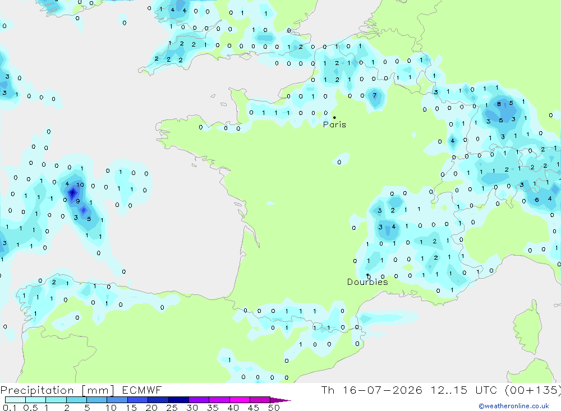Click the '0.1' legend scale number
The height and width of the screenshot is (411, 561).
[10, 408]
